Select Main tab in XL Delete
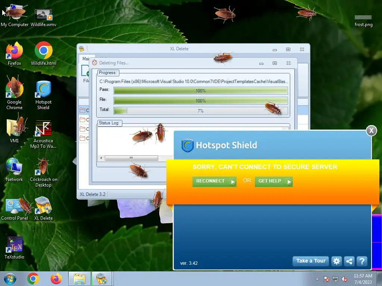The height and width of the screenshot is (286, 382). pyautogui.click(x=85, y=58)
